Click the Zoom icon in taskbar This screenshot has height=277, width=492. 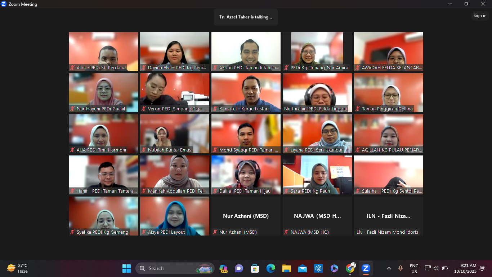(366, 268)
